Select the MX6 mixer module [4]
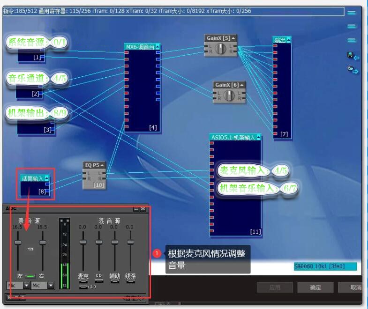This screenshot has width=368, height=309. (x=142, y=88)
